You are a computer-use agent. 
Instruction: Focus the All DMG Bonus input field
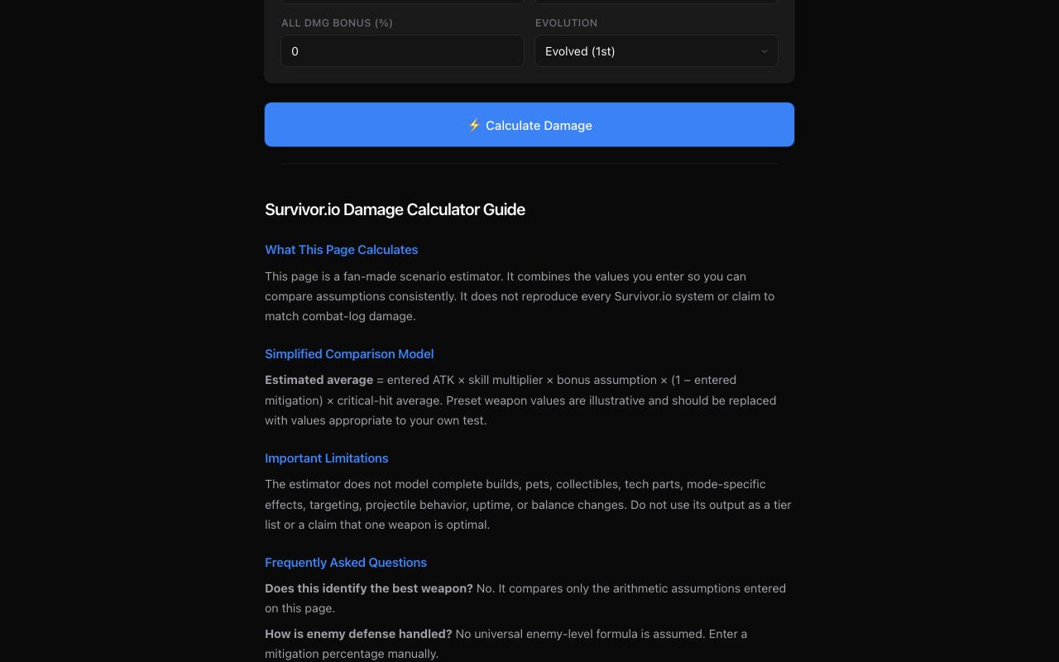point(402,51)
